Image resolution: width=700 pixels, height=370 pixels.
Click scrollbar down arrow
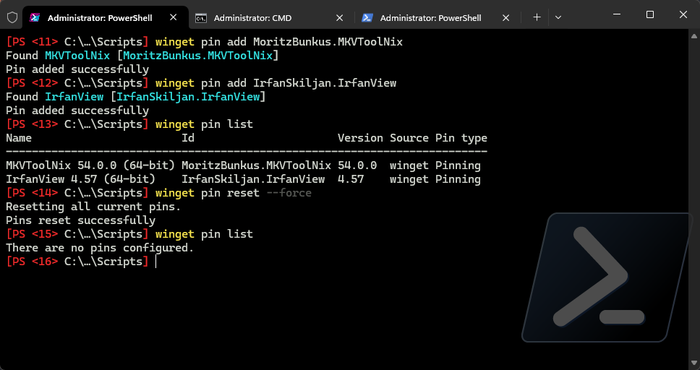tap(694, 363)
